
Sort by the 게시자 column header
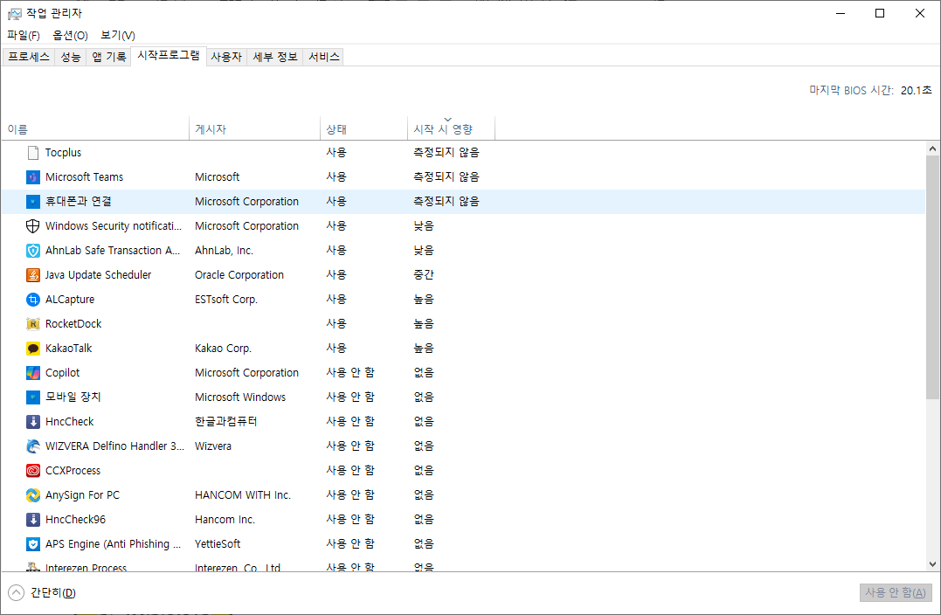click(x=254, y=129)
